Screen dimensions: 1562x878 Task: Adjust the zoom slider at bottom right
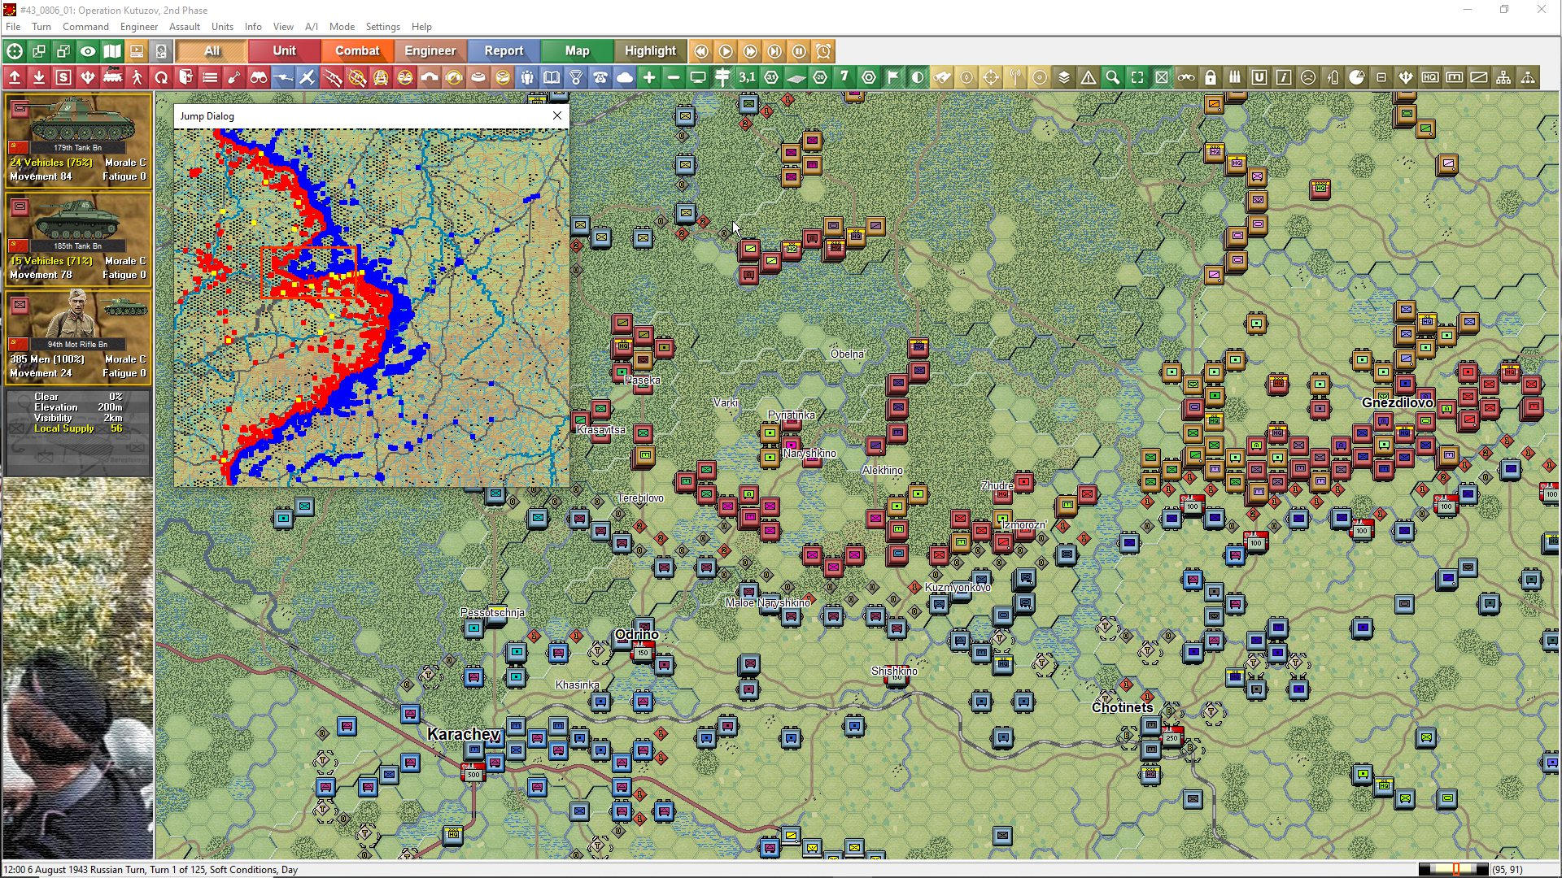[1456, 868]
